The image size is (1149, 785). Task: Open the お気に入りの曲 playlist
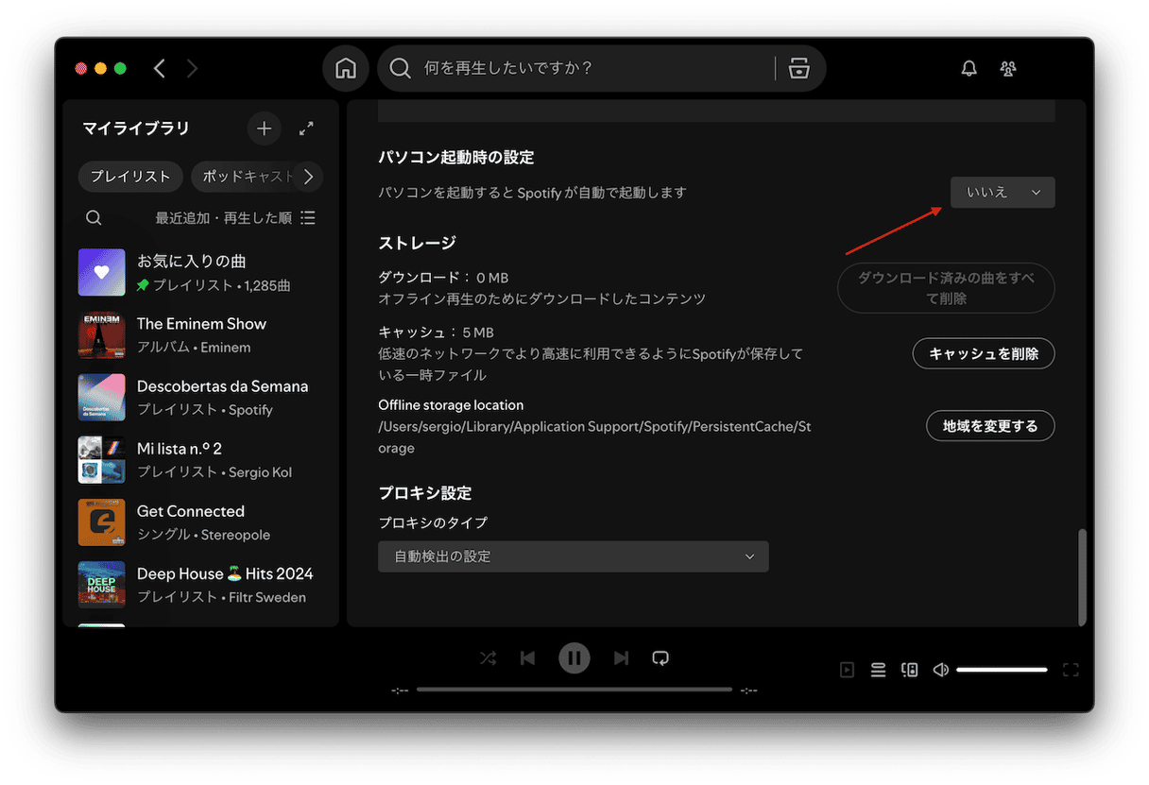click(200, 272)
